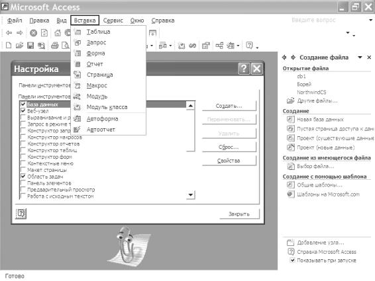Click Шаблоны на Microsoft.com link
This screenshot has height=281, width=375.
[x=328, y=194]
